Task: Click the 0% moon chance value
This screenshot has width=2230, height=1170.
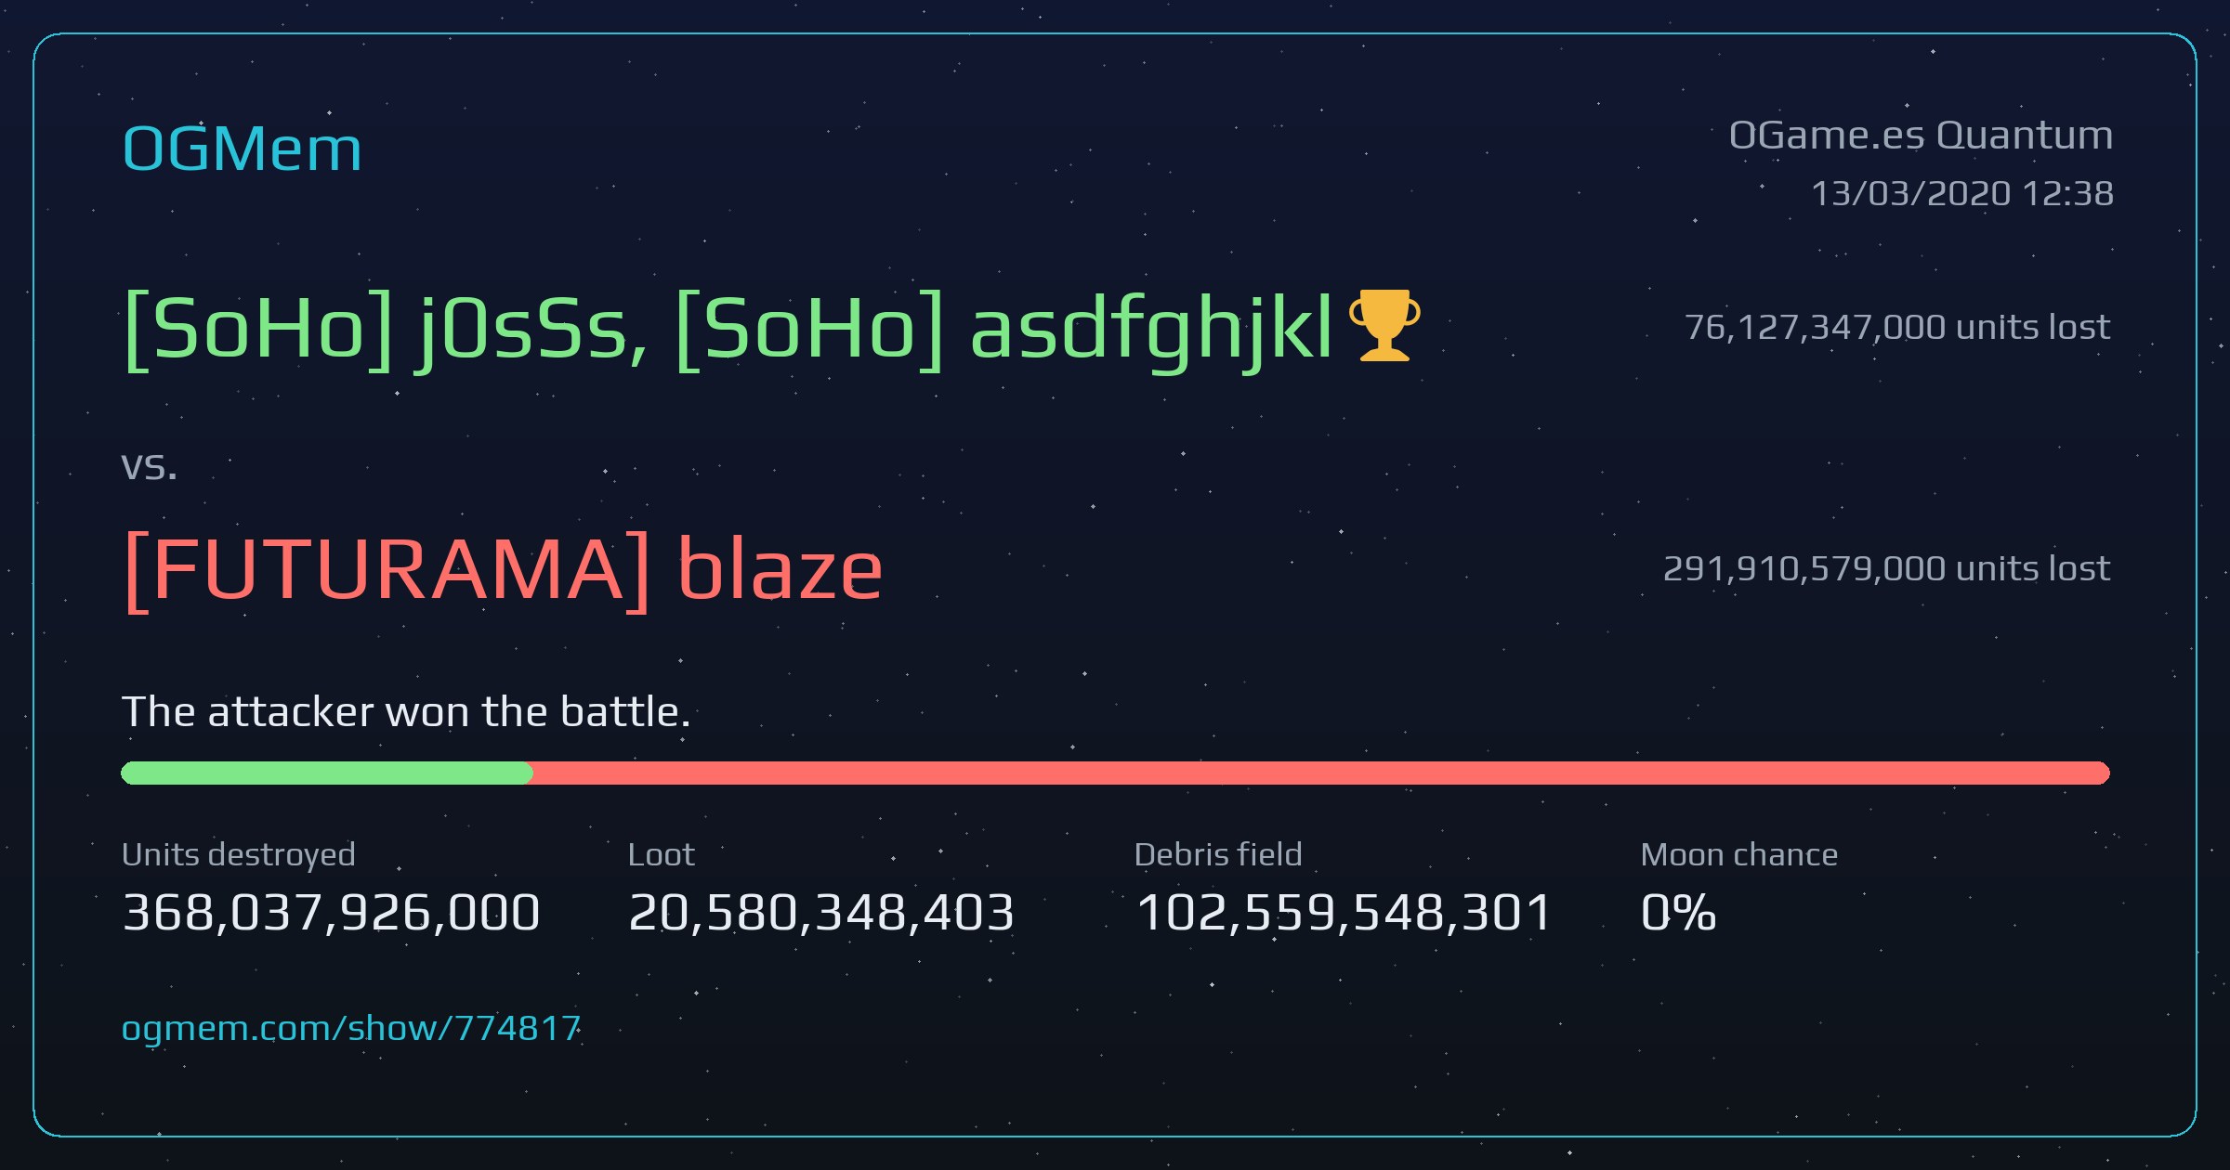Action: 1678,912
